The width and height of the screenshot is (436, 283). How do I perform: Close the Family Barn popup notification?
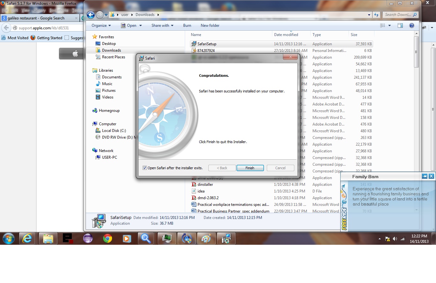pos(431,176)
